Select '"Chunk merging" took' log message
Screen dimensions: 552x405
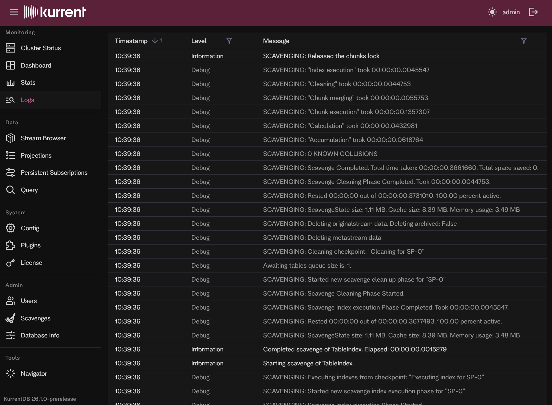pyautogui.click(x=345, y=98)
